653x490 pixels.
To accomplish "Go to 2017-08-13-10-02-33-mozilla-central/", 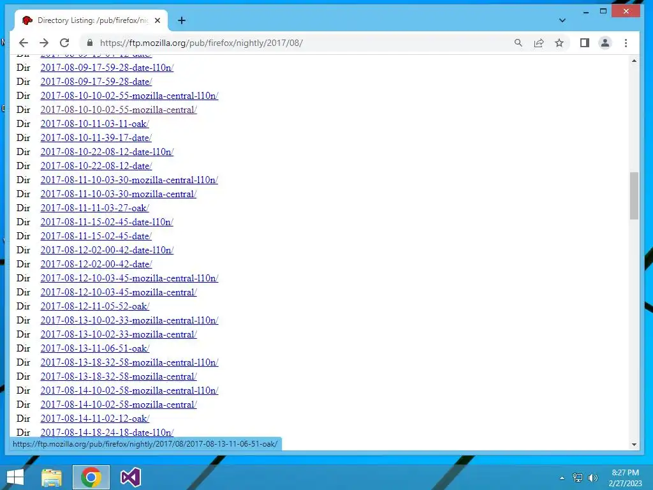I will coord(119,334).
